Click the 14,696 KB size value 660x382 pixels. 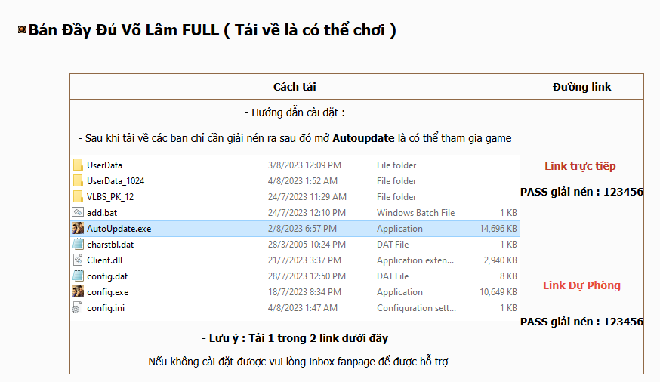(498, 229)
